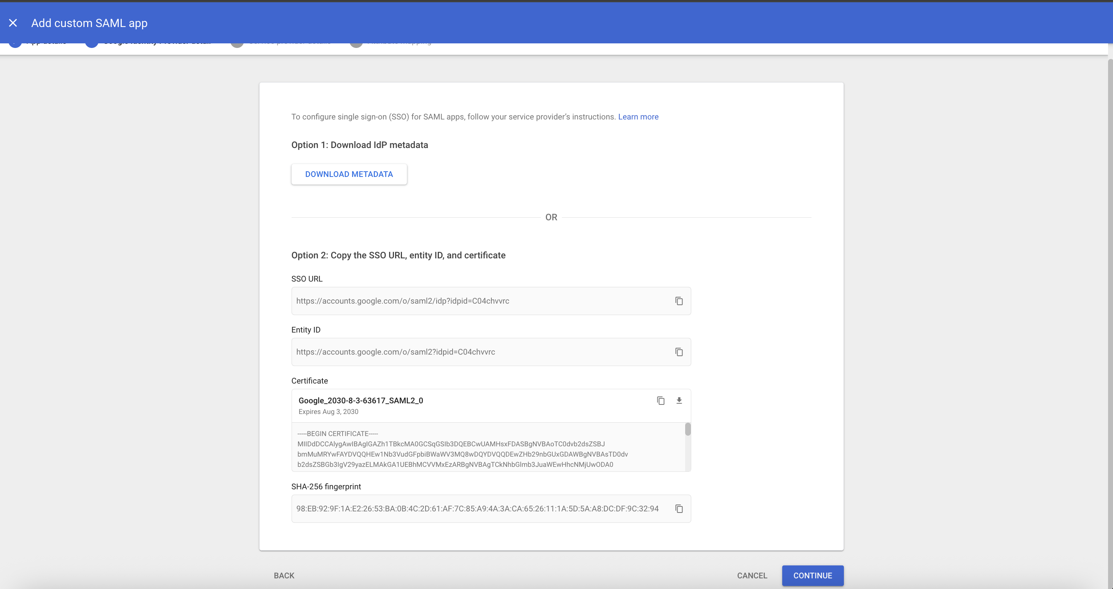Close the Add custom SAML app dialog
Screen dimensions: 1113x589
(13, 23)
